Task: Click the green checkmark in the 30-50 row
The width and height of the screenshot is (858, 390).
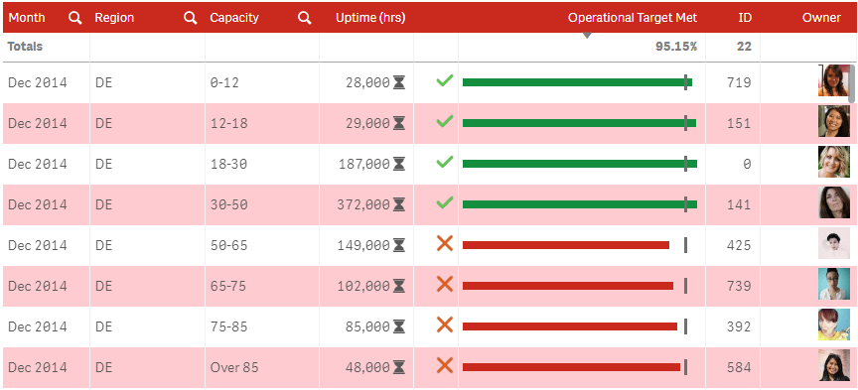Action: tap(444, 202)
